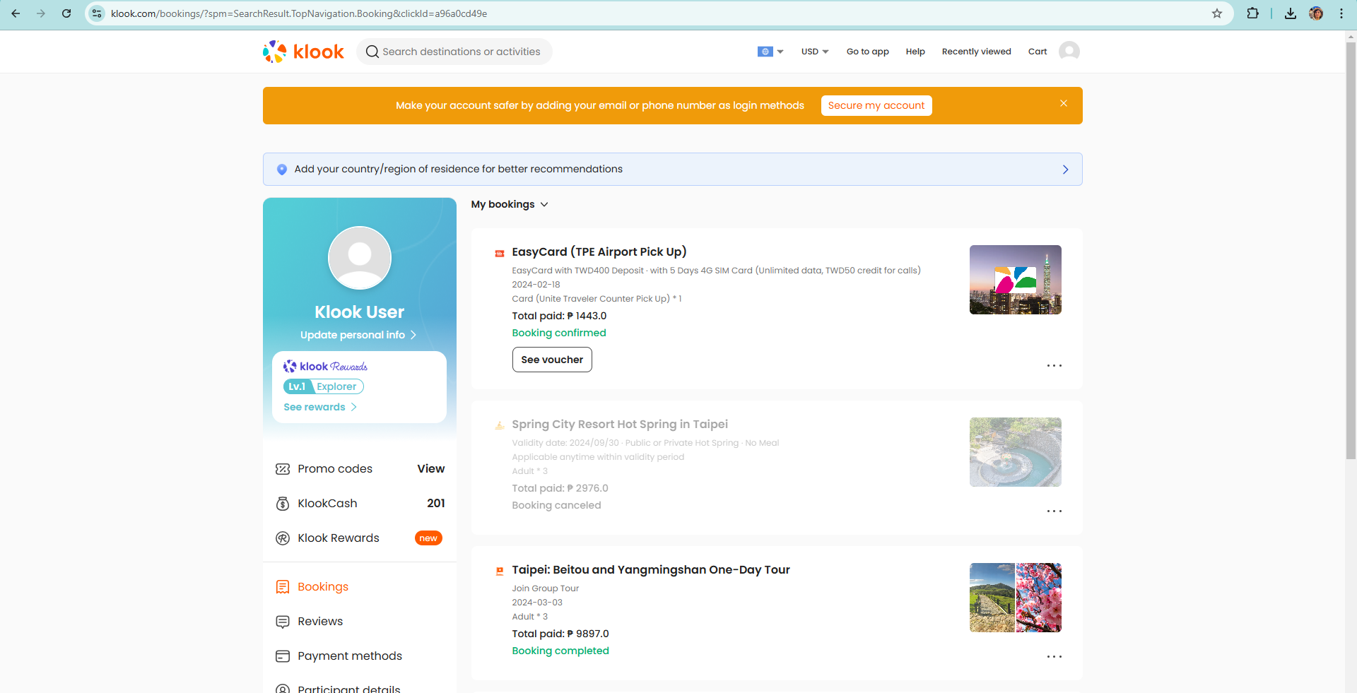Click the KlookCash balance 201

436,504
